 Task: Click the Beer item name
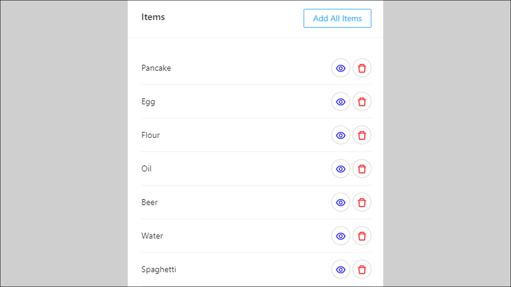149,202
